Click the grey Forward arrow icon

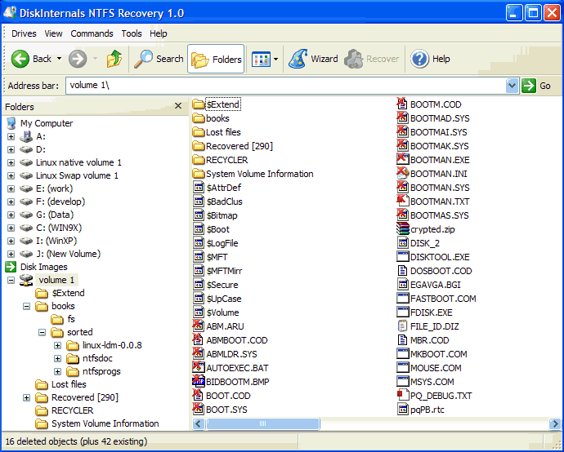(x=78, y=59)
